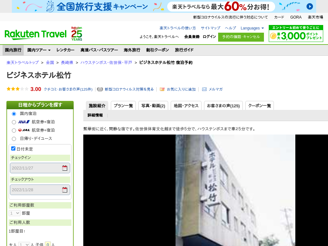Open the check-out calendar icon
328x246 pixels.
[65, 190]
